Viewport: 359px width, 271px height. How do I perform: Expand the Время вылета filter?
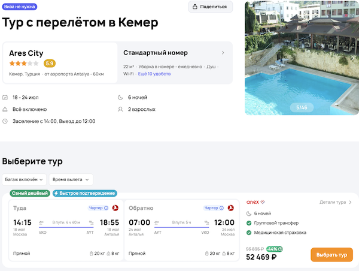click(71, 179)
